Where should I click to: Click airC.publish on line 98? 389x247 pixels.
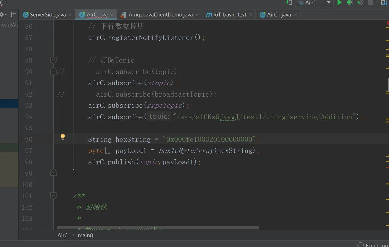point(112,162)
